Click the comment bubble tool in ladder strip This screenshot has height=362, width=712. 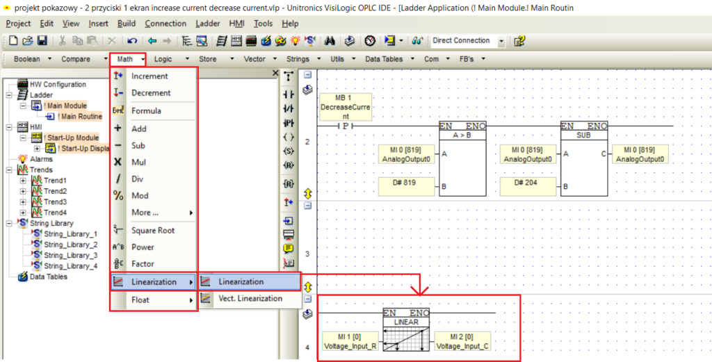[289, 249]
